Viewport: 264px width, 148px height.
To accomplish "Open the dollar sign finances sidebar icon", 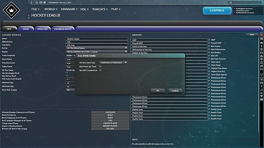I will [262, 86].
